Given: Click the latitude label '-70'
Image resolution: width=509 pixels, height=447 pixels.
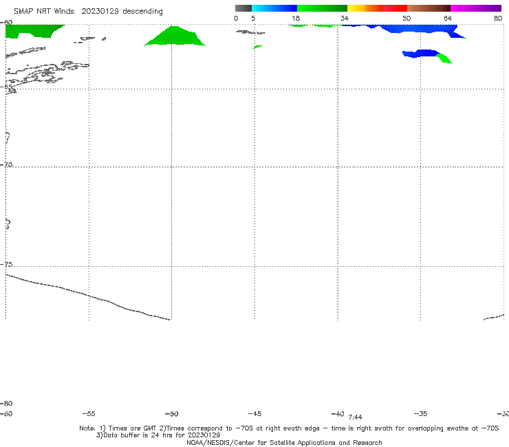Looking at the screenshot, I should (6, 165).
